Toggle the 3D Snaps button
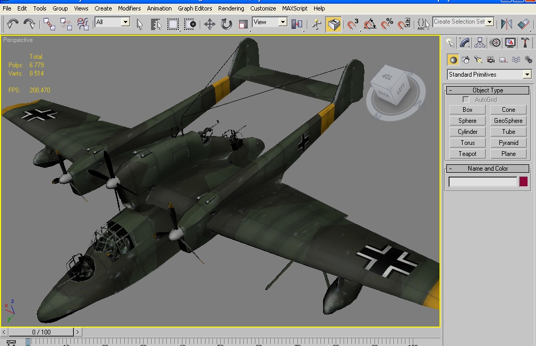 click(353, 24)
